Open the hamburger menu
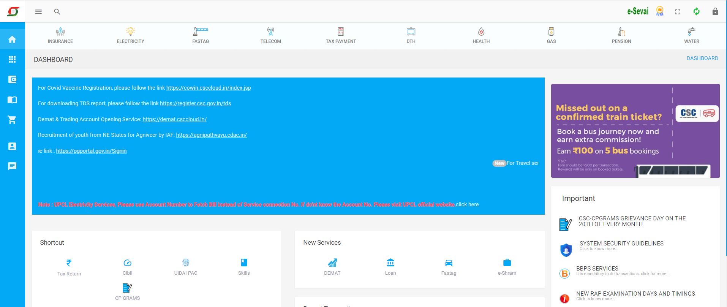The image size is (727, 307). (x=38, y=12)
